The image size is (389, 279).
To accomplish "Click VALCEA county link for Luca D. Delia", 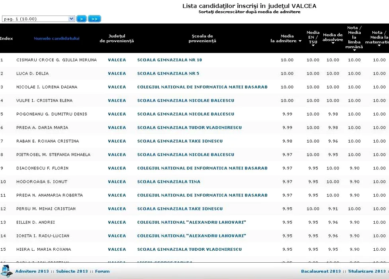I will [117, 74].
